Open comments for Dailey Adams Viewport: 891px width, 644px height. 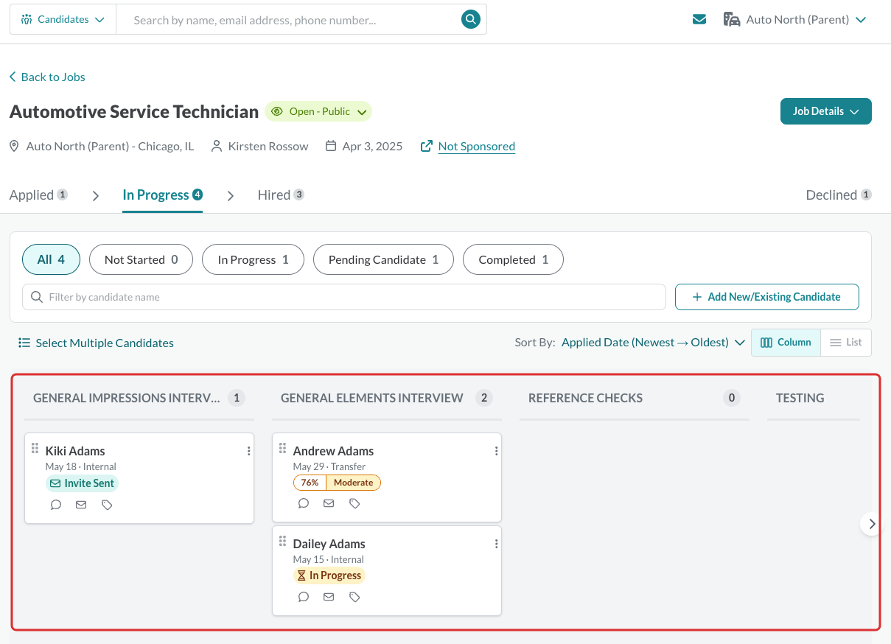[304, 597]
